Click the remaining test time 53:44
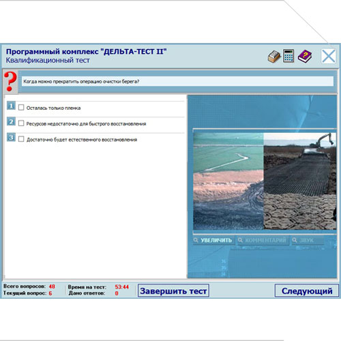This screenshot has height=341, width=341. click(122, 287)
